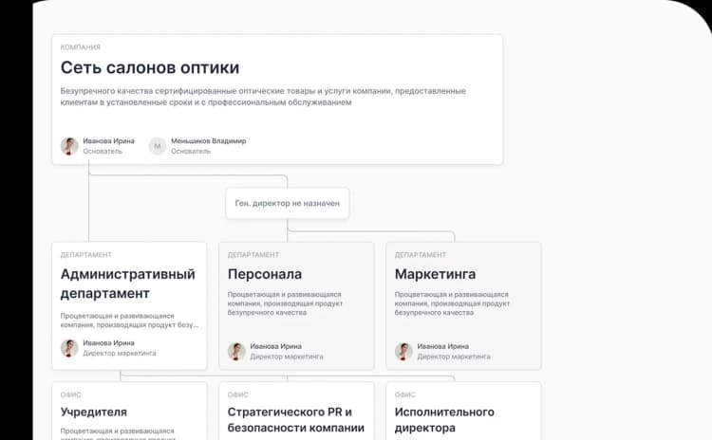Open the «Маркетинга» department heading
Image resolution: width=712 pixels, height=440 pixels.
point(435,274)
